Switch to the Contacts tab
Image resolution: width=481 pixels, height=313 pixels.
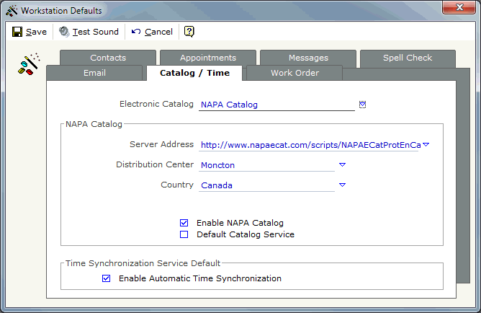pos(108,58)
